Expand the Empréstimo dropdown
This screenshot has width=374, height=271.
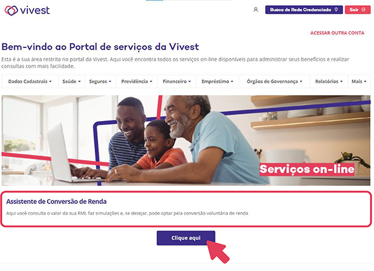coord(217,82)
